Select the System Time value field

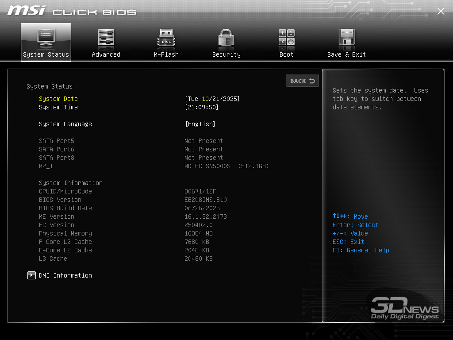point(202,107)
